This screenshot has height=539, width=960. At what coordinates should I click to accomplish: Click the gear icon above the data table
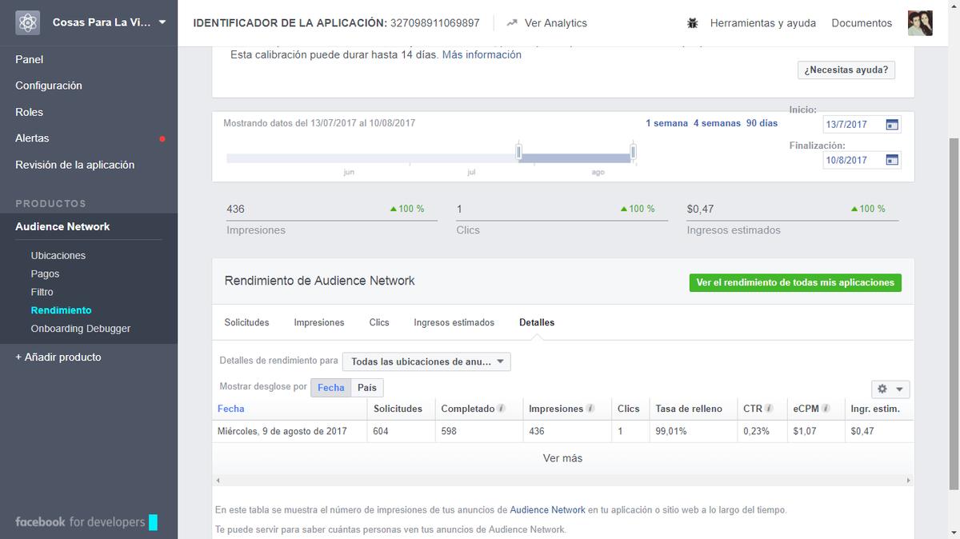pyautogui.click(x=884, y=389)
